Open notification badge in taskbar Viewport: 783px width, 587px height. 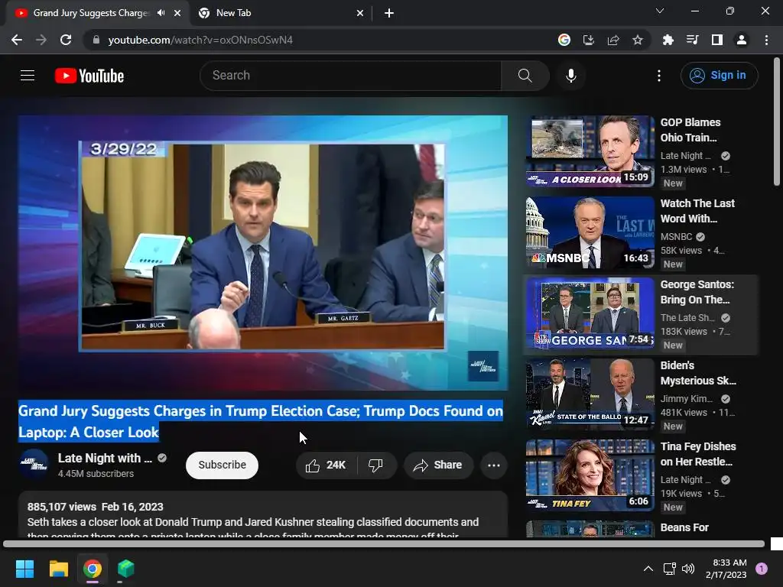click(x=762, y=569)
